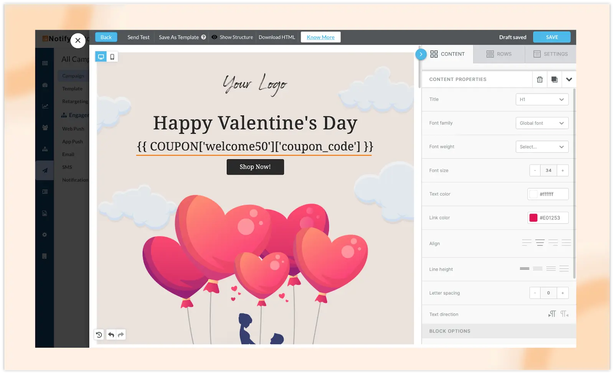Viewport: 614px width, 374px height.
Task: Increase font size with plus stepper
Action: (563, 171)
